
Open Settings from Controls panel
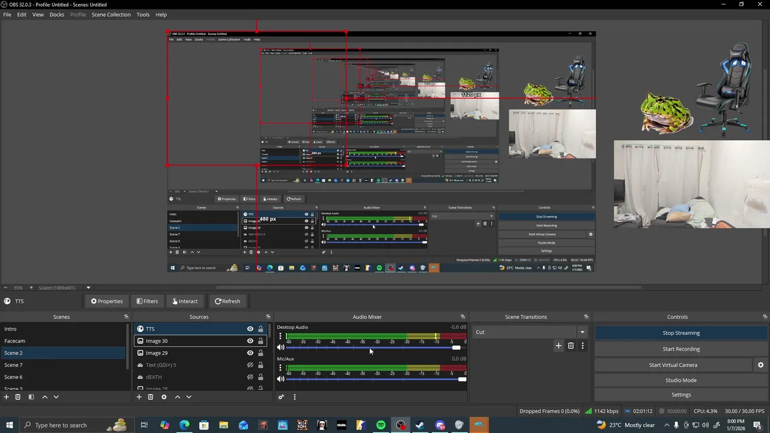coord(681,395)
